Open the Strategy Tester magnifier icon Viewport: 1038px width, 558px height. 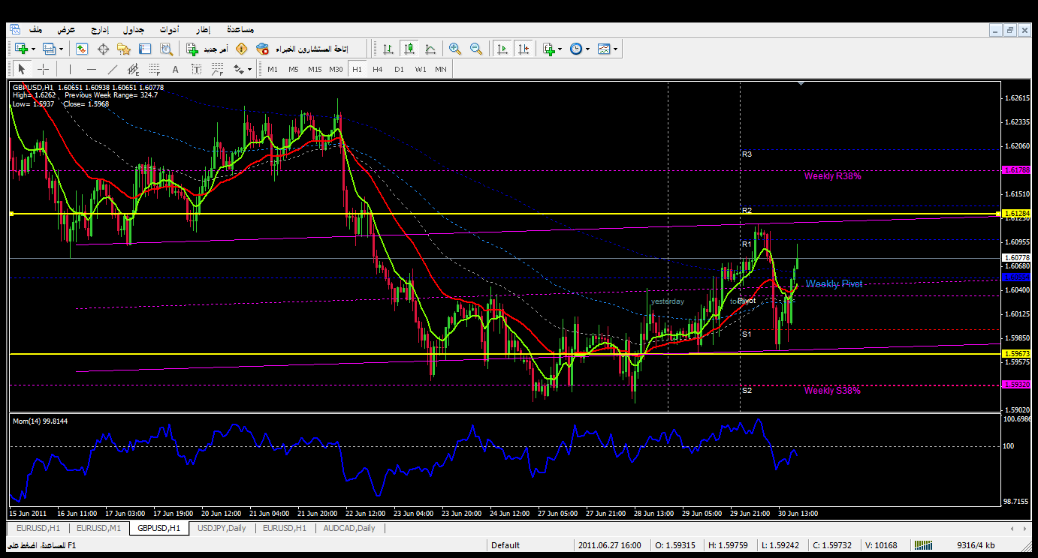click(x=166, y=49)
